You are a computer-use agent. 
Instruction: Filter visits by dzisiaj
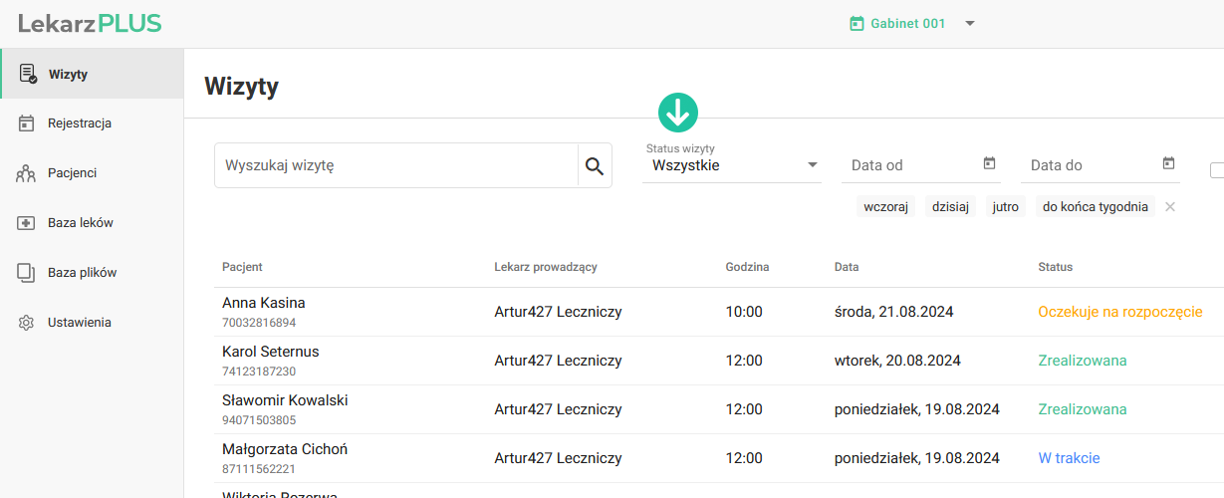[950, 207]
